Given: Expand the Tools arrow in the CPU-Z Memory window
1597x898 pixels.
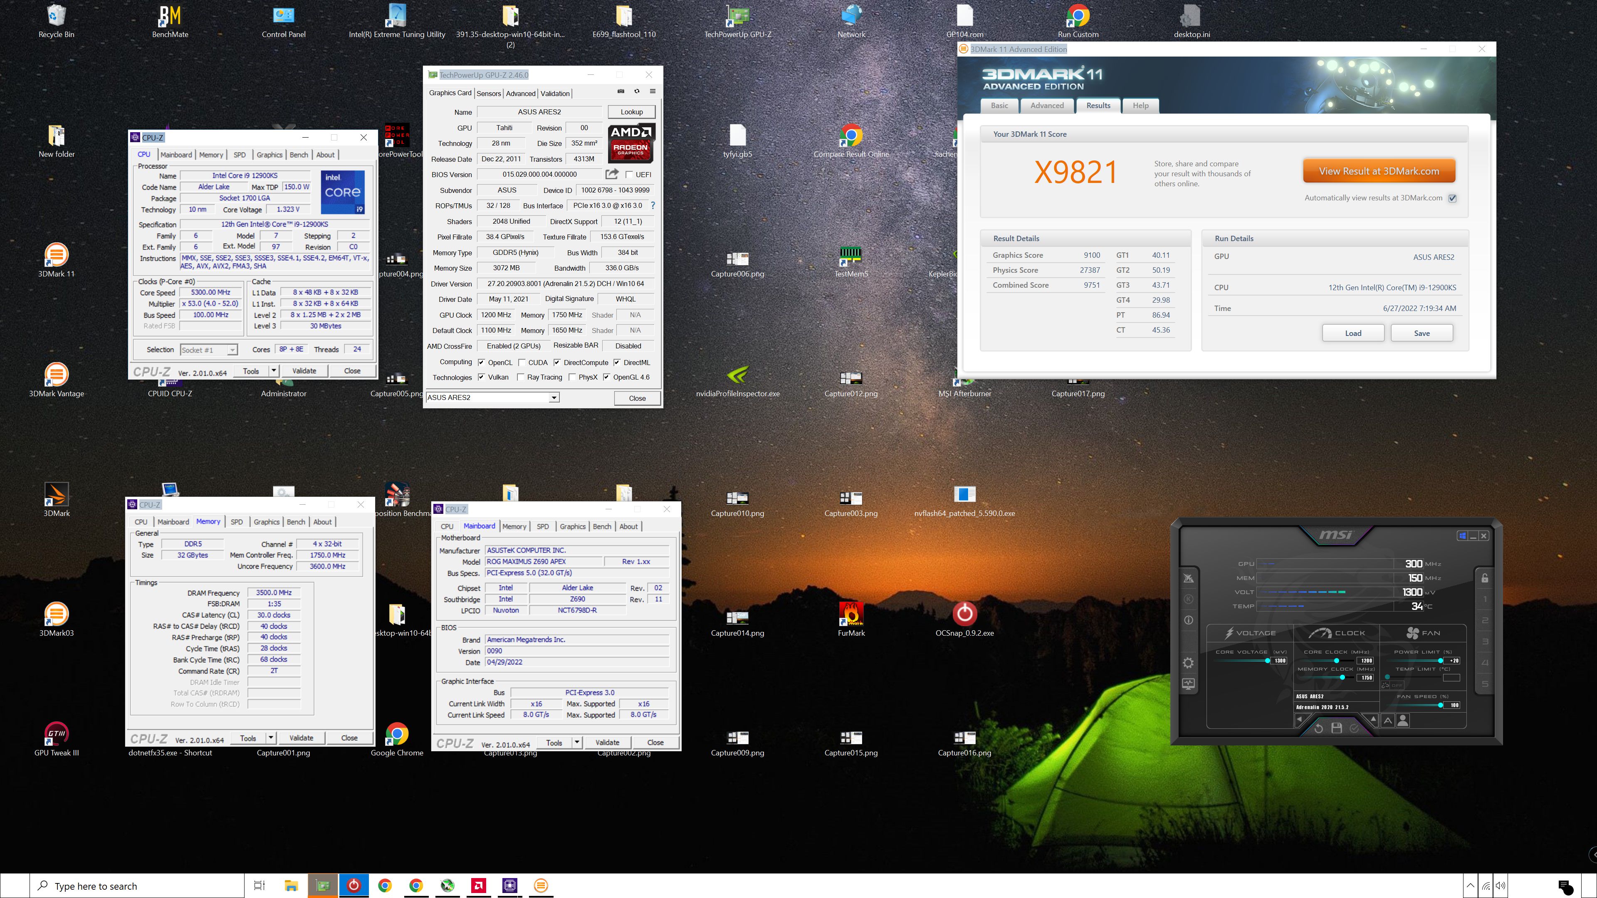Looking at the screenshot, I should pos(270,738).
